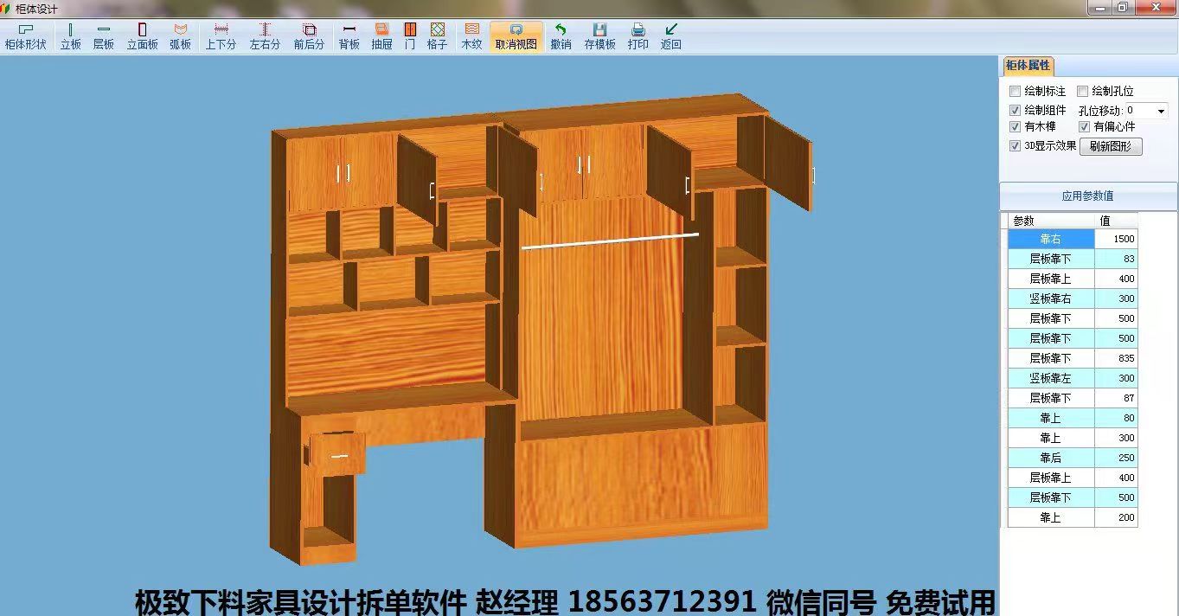Choose the 弧板 curved panel tool
1179x616 pixels.
[x=180, y=36]
